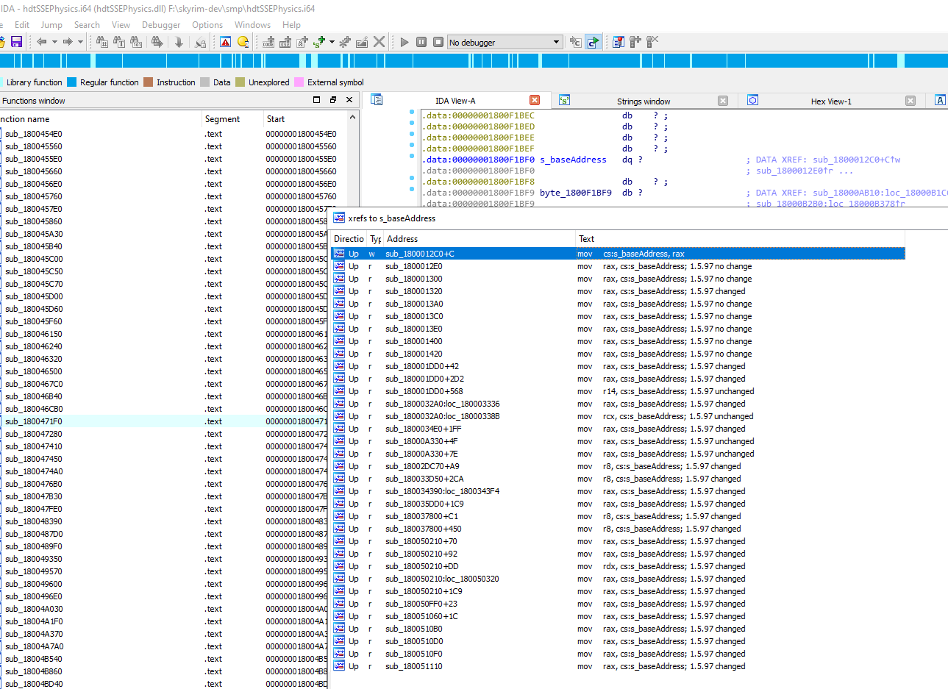Click the second binoculars search icon
Image resolution: width=948 pixels, height=689 pixels.
(119, 42)
